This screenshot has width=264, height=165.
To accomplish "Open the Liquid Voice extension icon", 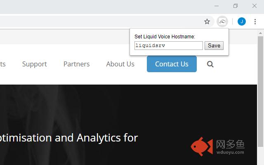I will [222, 21].
